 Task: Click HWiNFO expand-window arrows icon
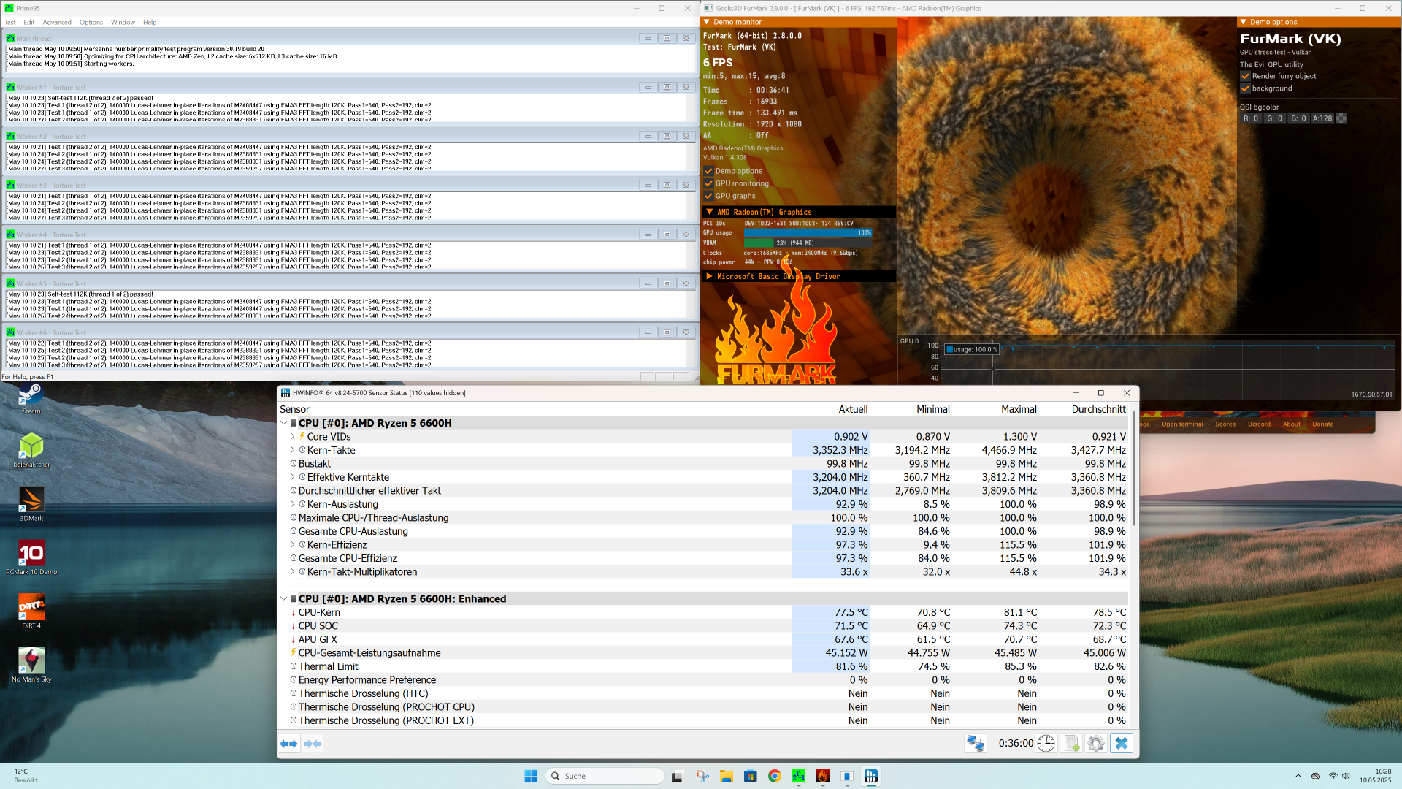(289, 744)
